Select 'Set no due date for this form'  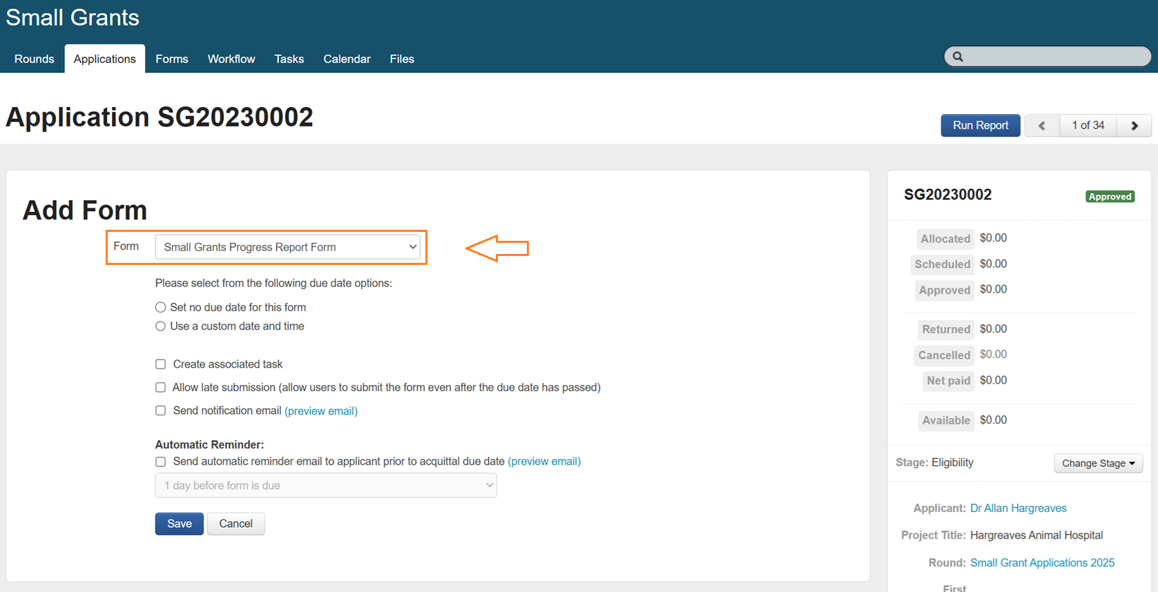tap(161, 307)
